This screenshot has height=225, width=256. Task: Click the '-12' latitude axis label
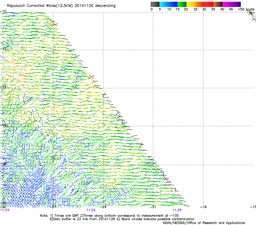click(x=3, y=49)
